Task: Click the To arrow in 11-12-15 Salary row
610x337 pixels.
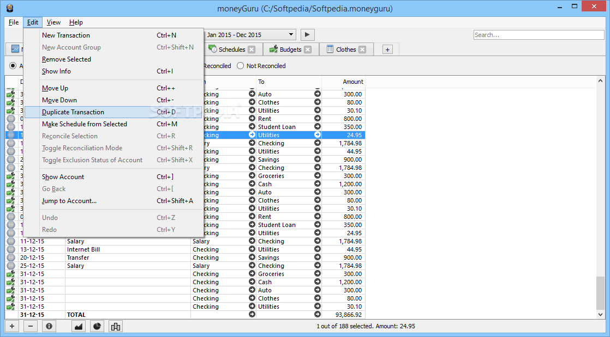Action: 318,241
